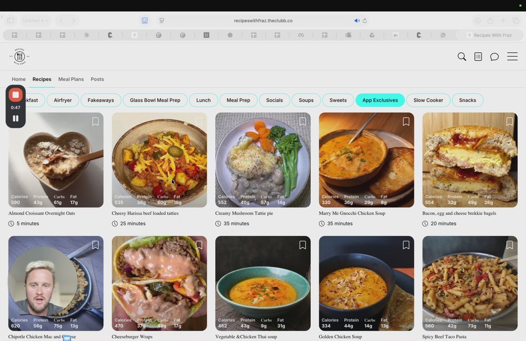
Task: Filter recipes by Airfryer
Action: [x=63, y=101]
